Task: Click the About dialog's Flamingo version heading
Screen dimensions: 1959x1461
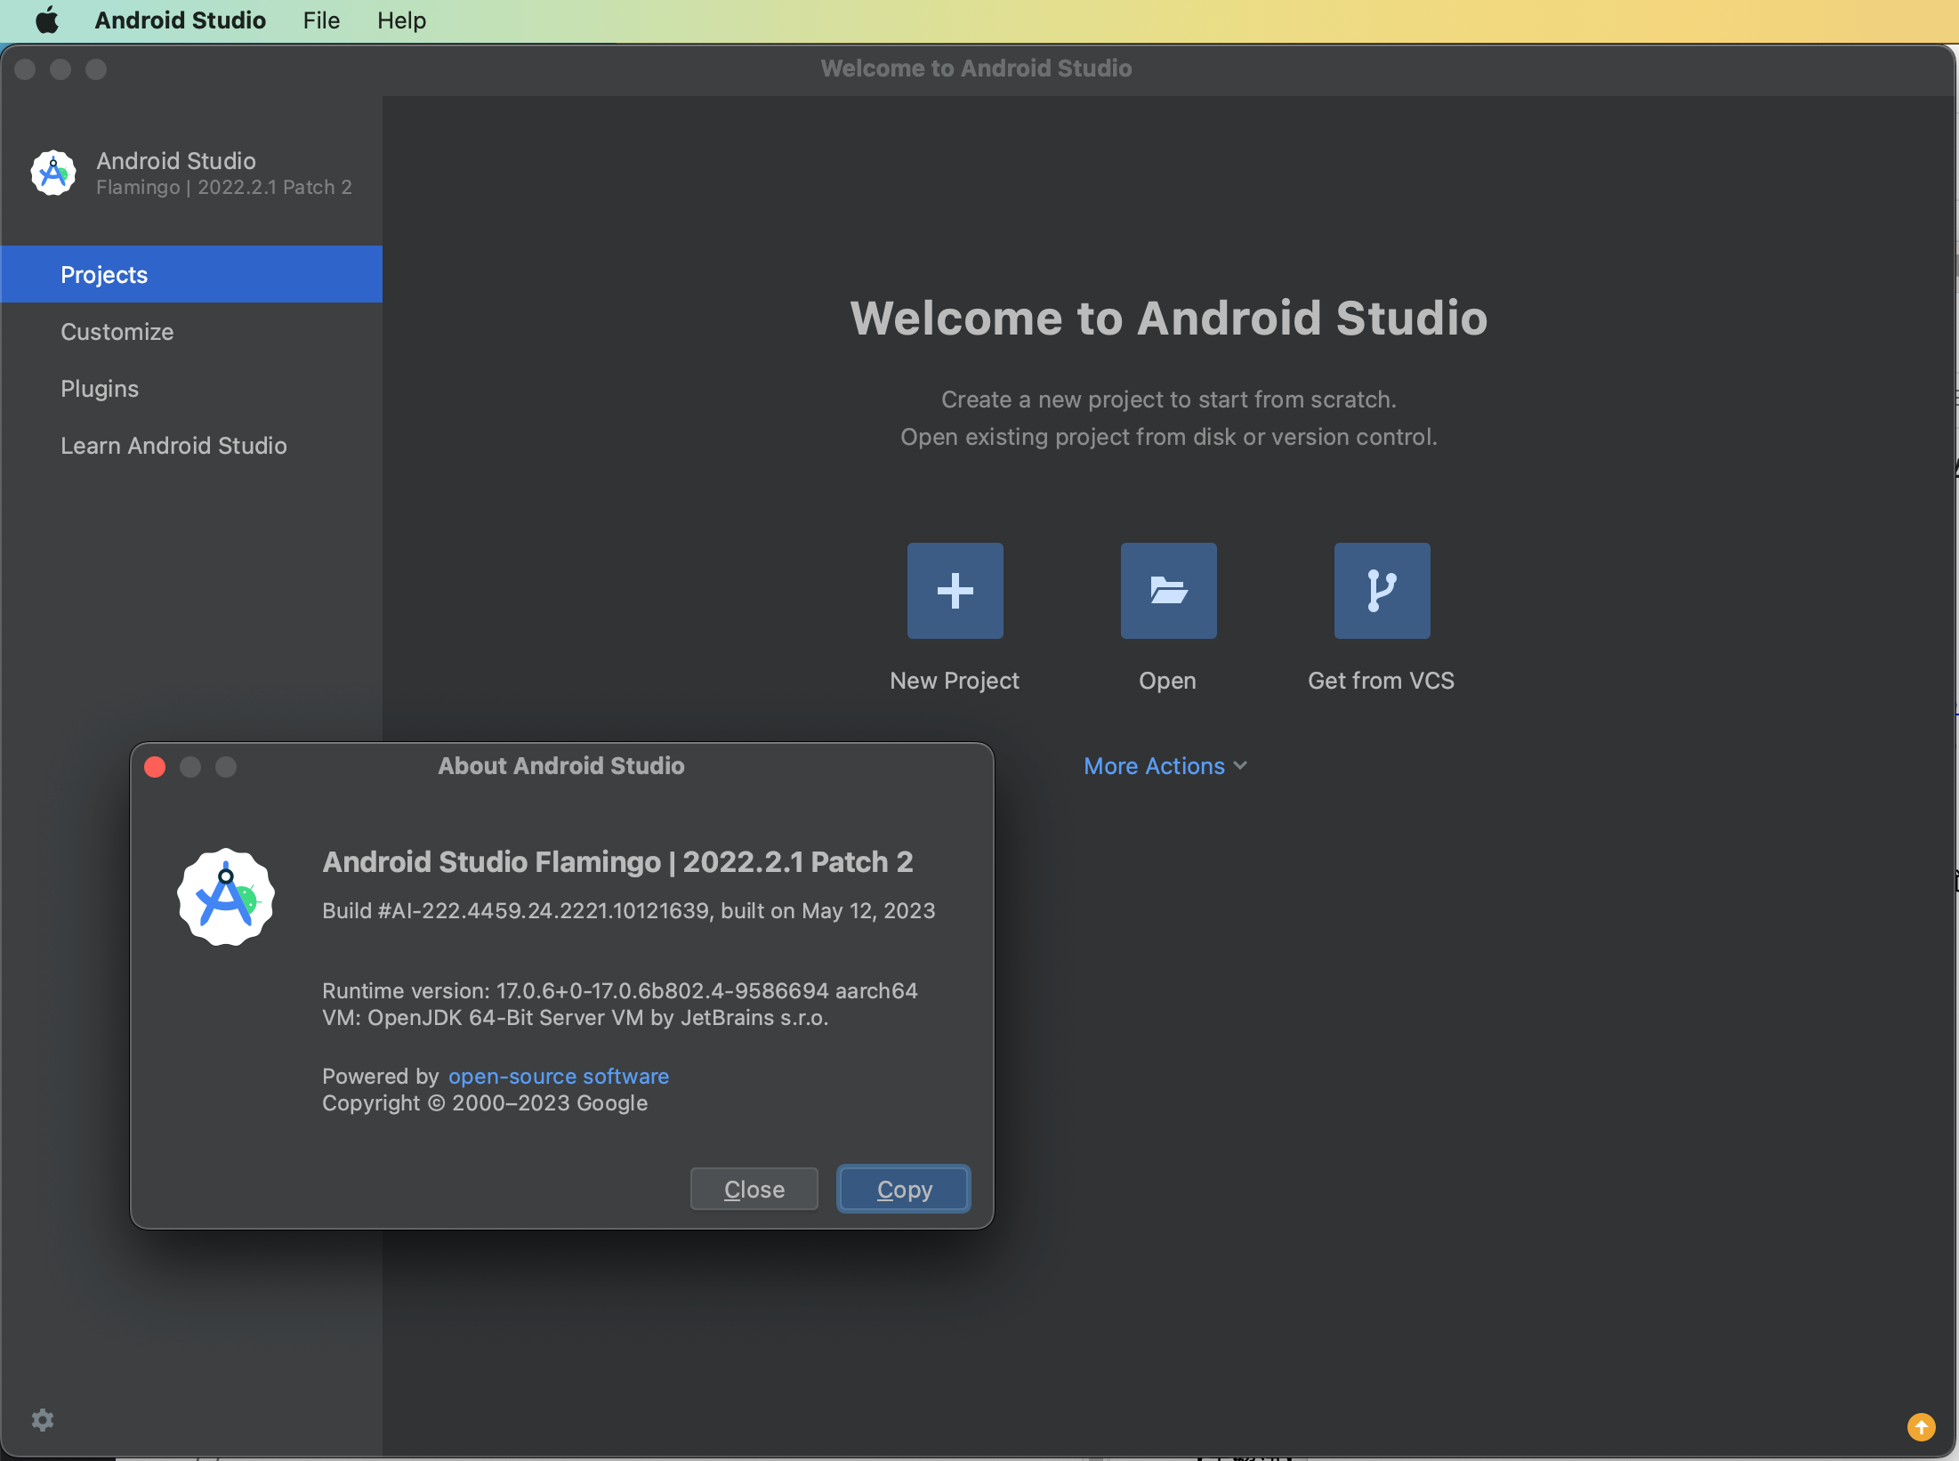Action: [617, 861]
